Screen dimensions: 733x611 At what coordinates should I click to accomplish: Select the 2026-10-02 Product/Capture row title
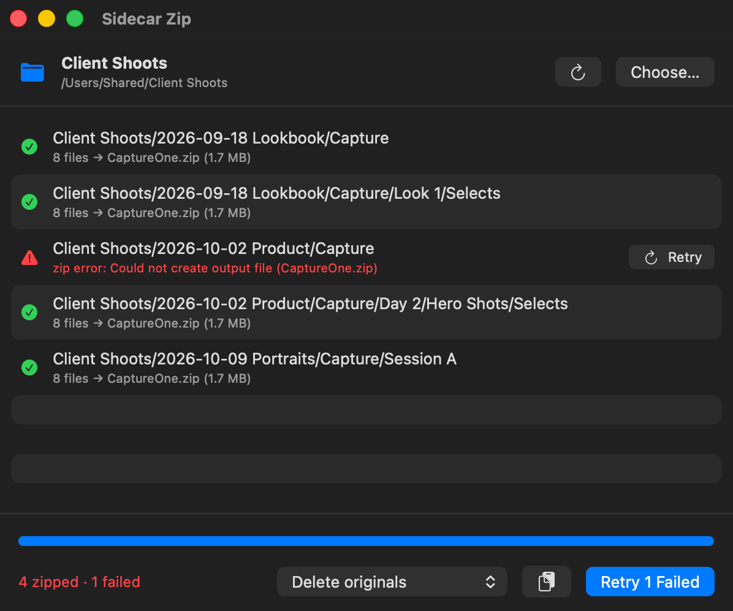pyautogui.click(x=213, y=248)
